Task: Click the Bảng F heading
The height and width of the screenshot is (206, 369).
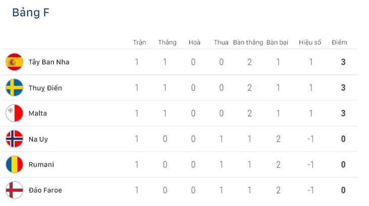Action: (31, 13)
